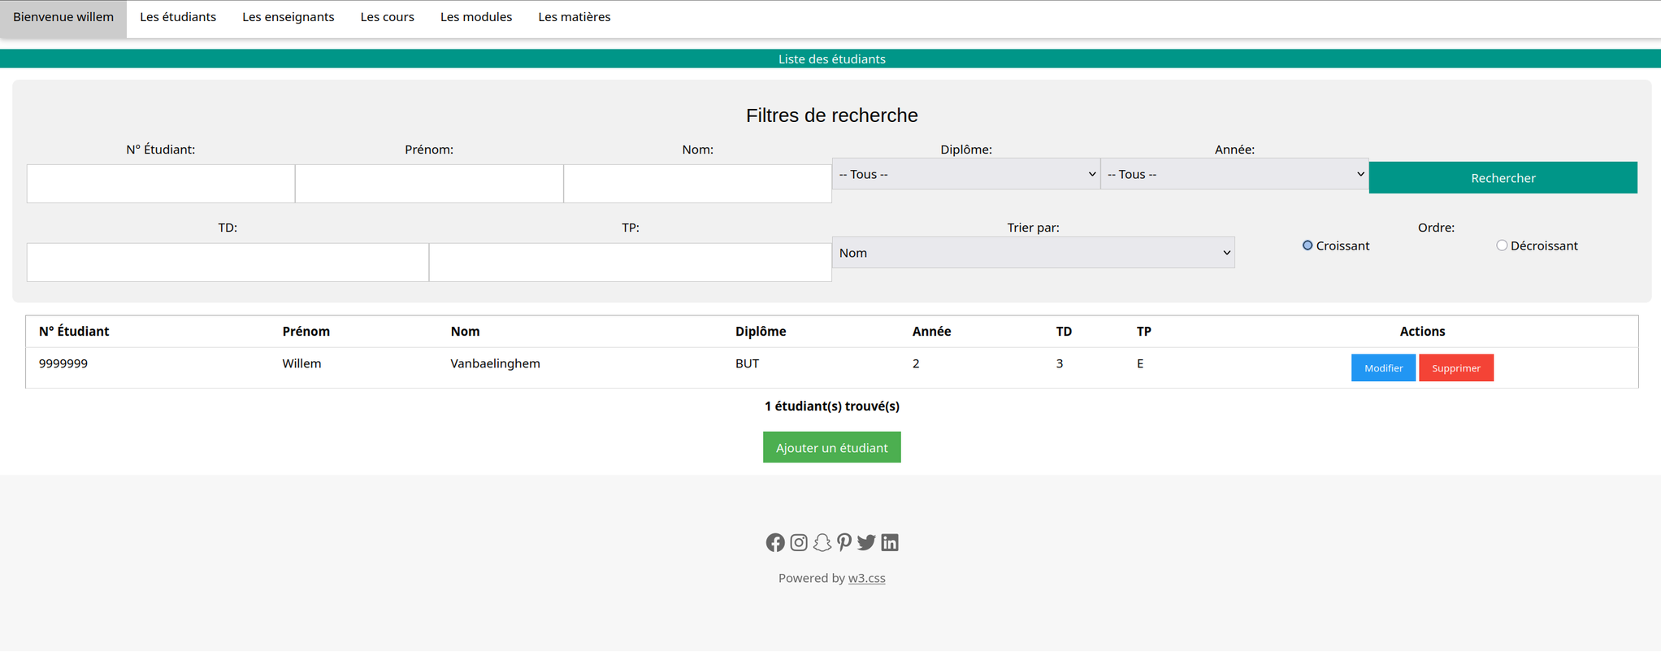Focus the Nom filter field
The width and height of the screenshot is (1661, 656).
click(697, 184)
